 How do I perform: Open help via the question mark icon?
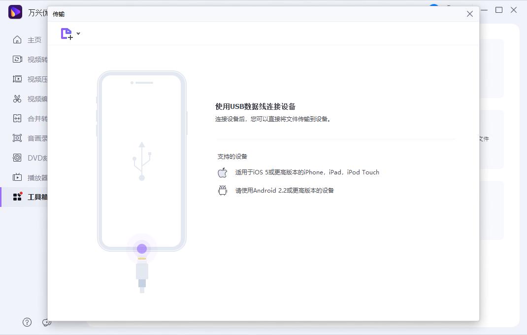click(27, 322)
